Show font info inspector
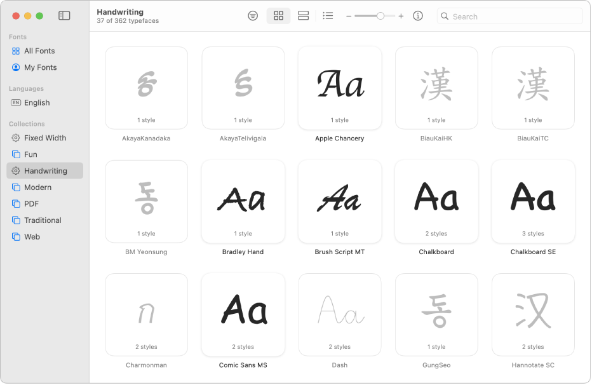 click(x=418, y=16)
